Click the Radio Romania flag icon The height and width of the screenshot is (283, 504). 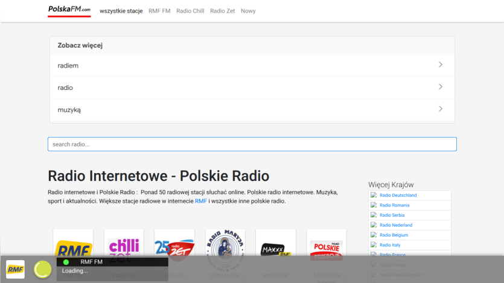coord(374,205)
